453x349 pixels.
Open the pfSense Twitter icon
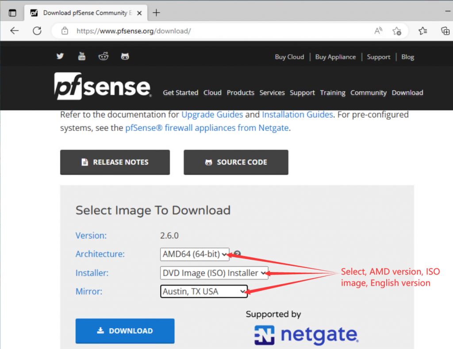[60, 56]
